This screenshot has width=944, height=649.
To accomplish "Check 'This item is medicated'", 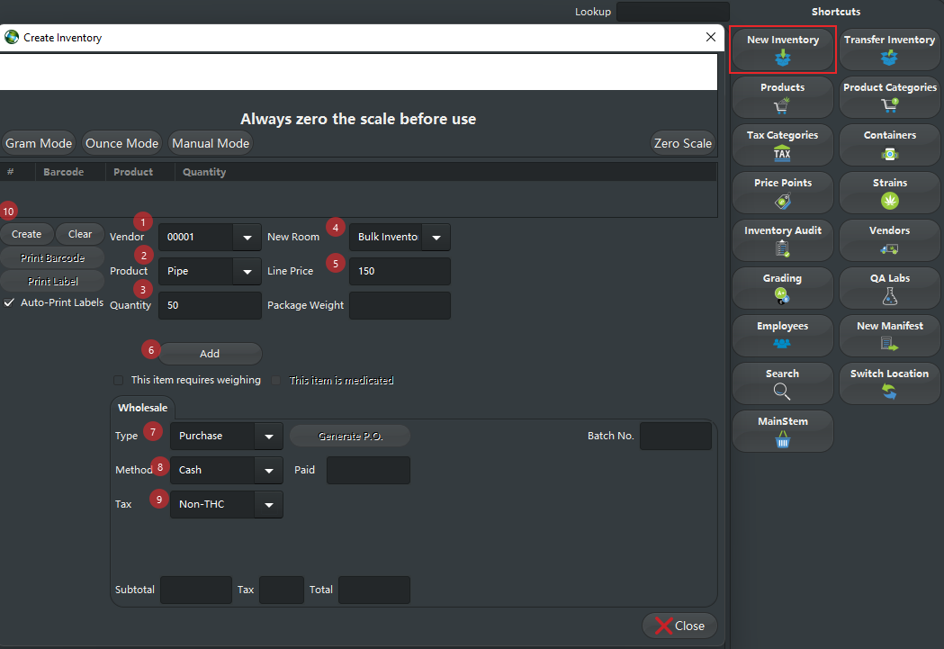I will coord(277,381).
